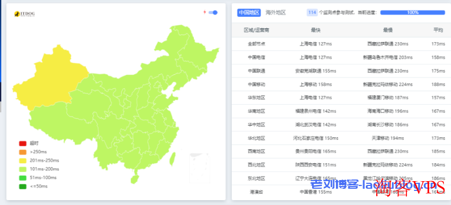This screenshot has width=451, height=205.
Task: Select the 中国移动 row label
Action: (x=257, y=85)
